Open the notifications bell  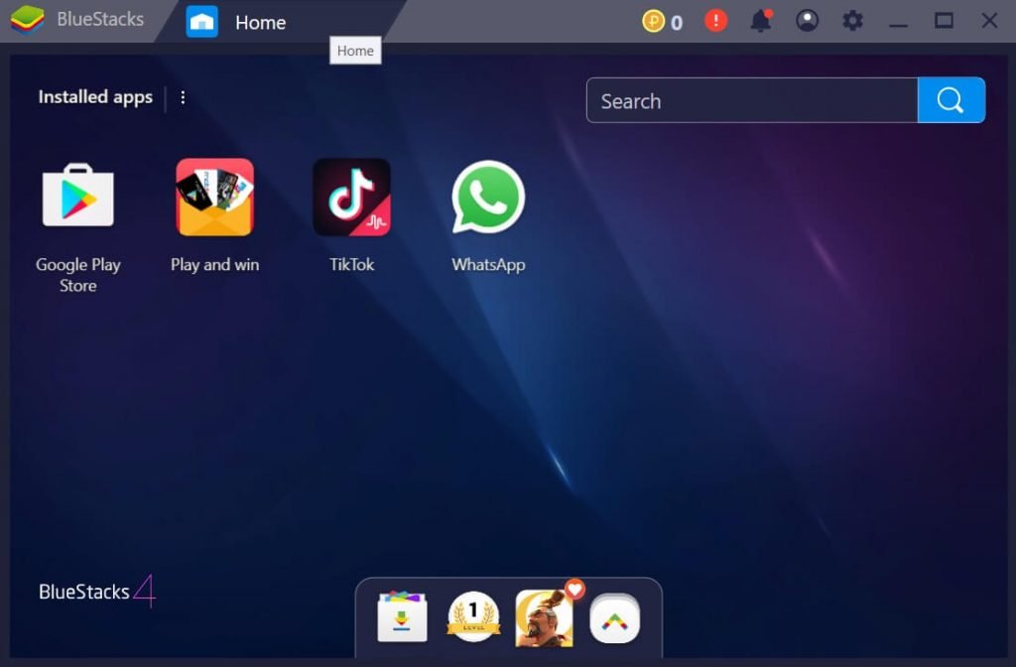pyautogui.click(x=761, y=21)
